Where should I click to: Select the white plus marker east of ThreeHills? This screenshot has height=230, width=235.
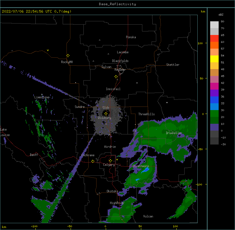click(167, 102)
